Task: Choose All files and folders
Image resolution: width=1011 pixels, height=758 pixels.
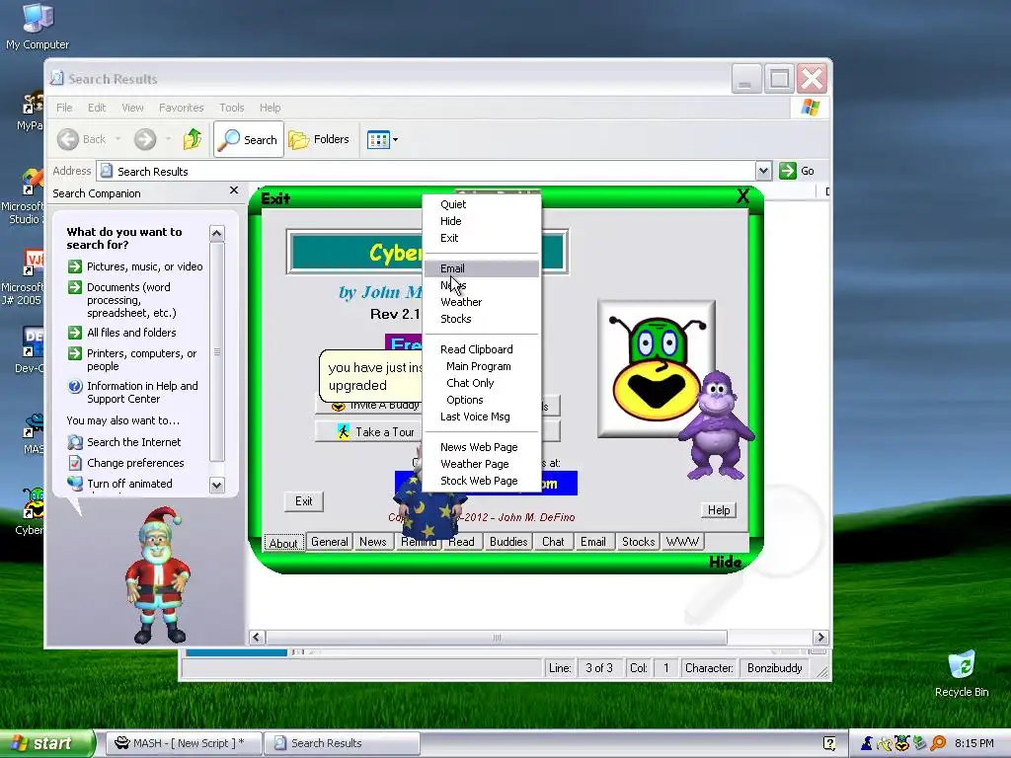Action: (131, 333)
